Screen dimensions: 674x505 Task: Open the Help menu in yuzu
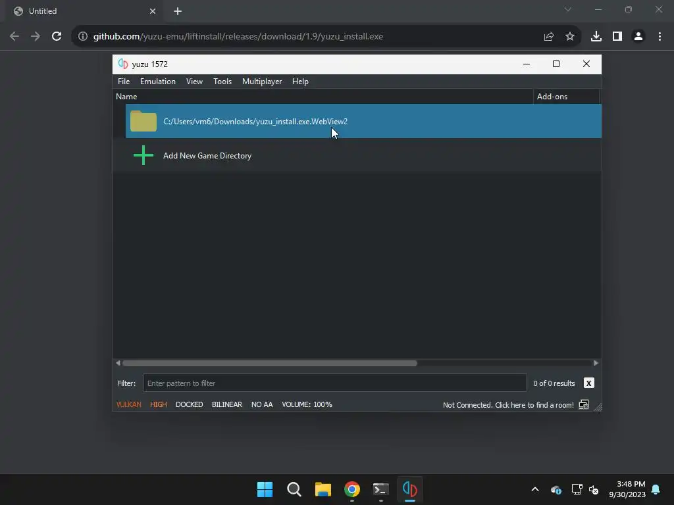click(x=300, y=82)
